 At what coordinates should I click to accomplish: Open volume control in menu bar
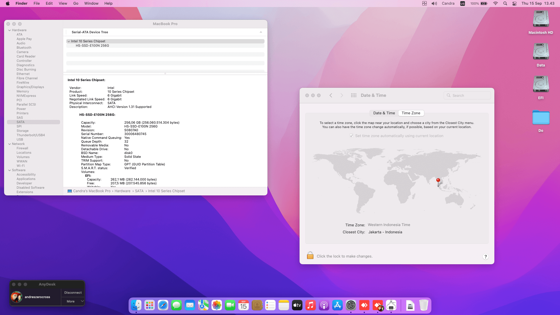point(434,3)
